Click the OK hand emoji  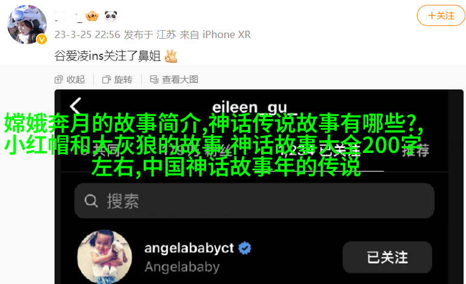pos(171,56)
